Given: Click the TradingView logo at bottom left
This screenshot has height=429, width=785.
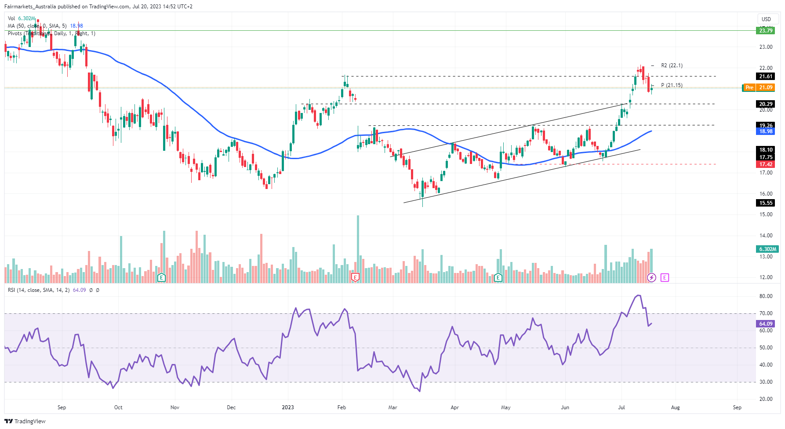Looking at the screenshot, I should pyautogui.click(x=25, y=421).
